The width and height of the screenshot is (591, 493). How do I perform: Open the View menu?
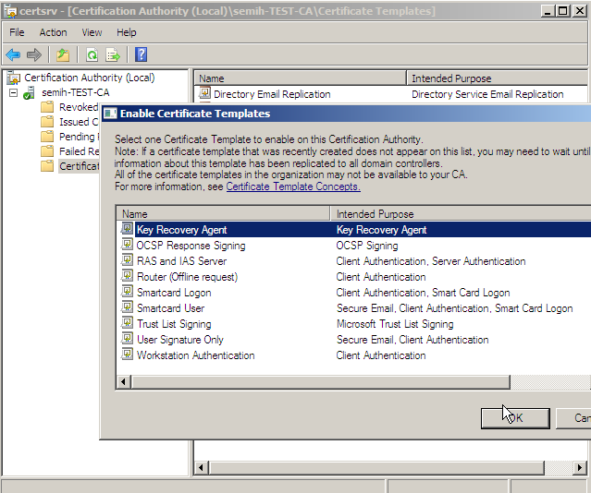[x=92, y=32]
